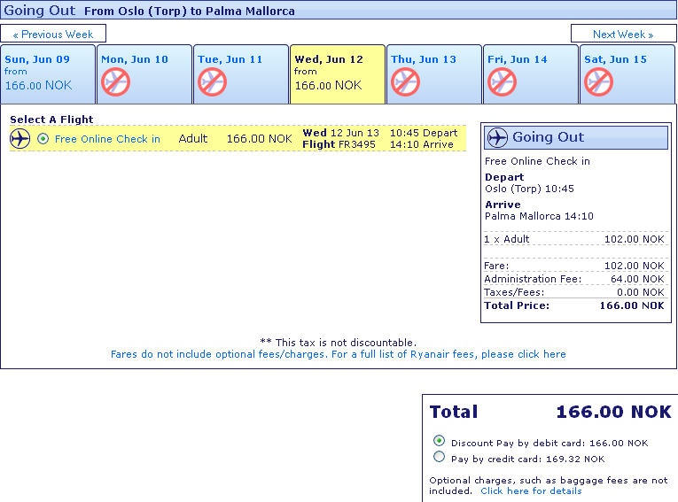Click 'Palma Mallorca 14:10' in summary
This screenshot has width=678, height=502.
point(539,216)
